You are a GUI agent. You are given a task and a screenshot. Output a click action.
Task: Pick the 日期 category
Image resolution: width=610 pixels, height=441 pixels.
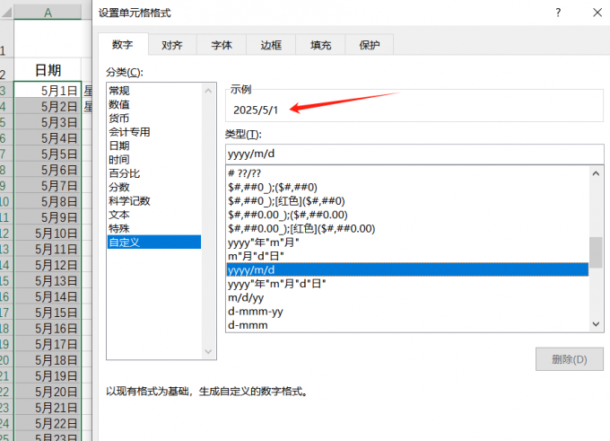(154, 146)
